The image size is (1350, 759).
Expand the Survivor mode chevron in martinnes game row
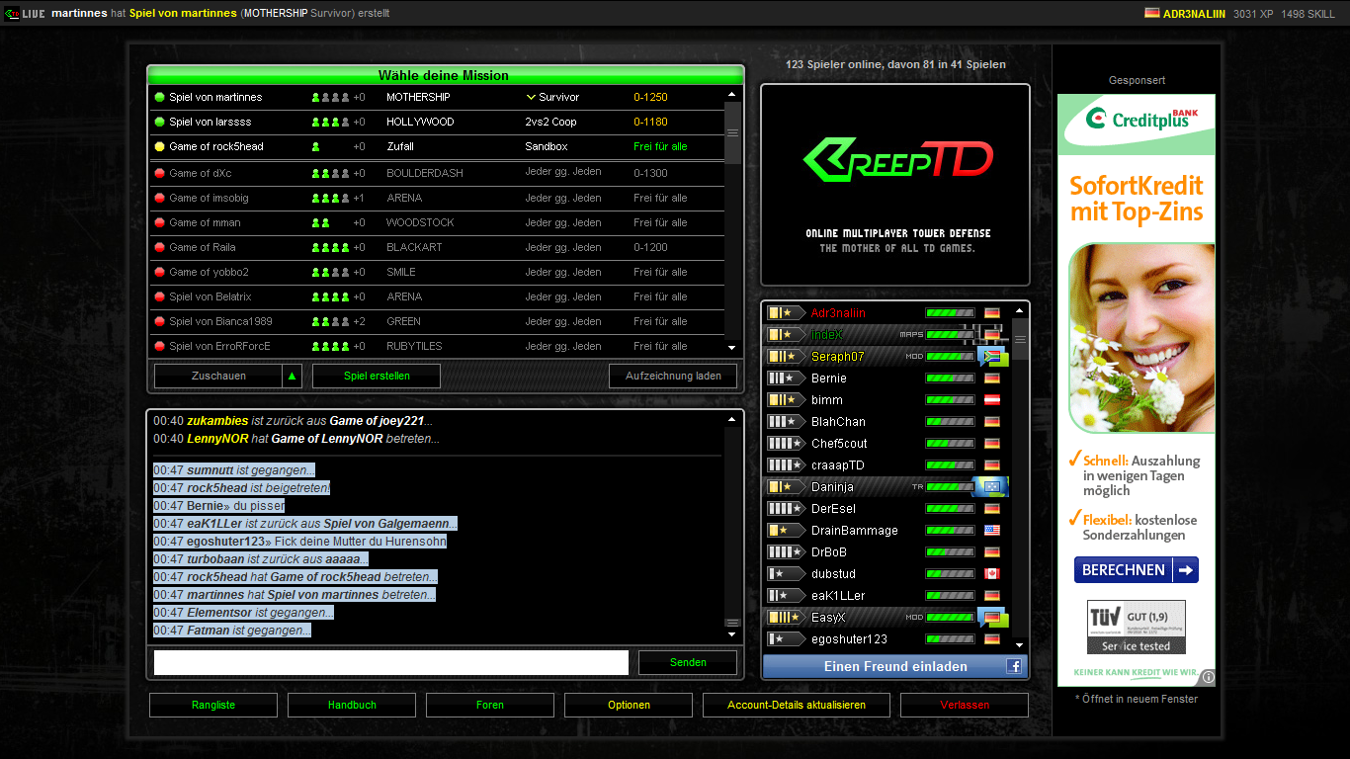pyautogui.click(x=531, y=97)
